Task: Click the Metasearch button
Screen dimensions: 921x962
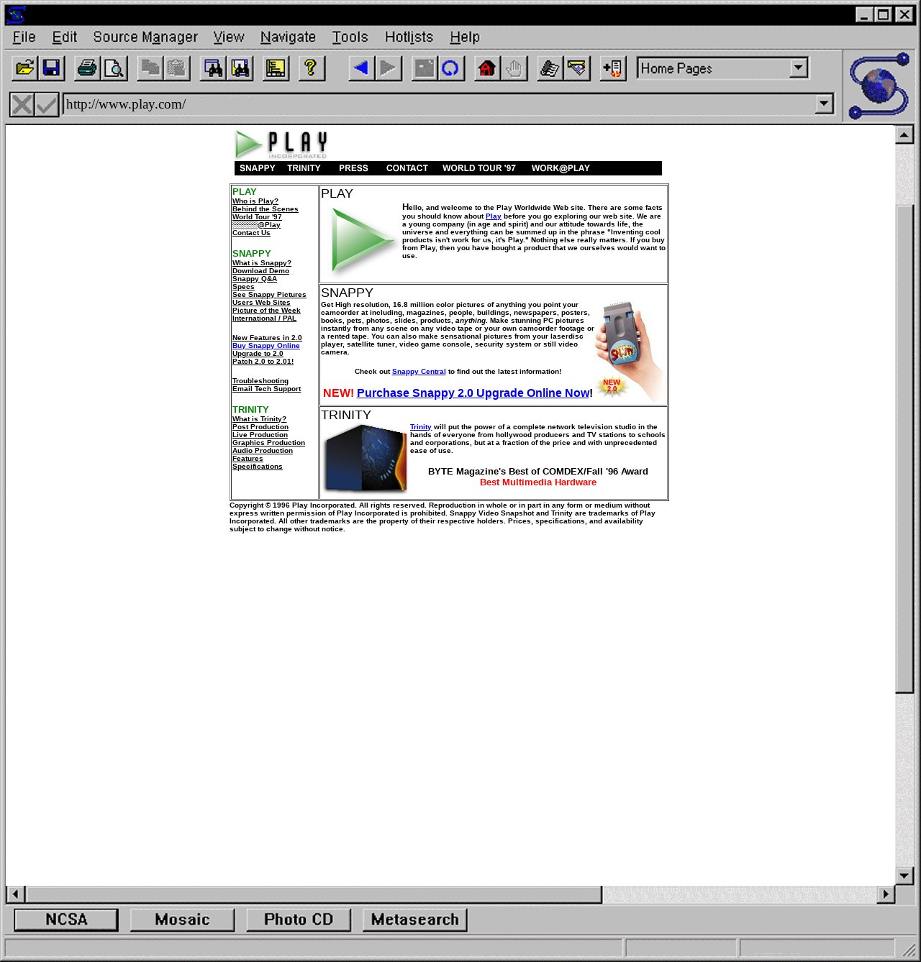Action: [x=415, y=920]
